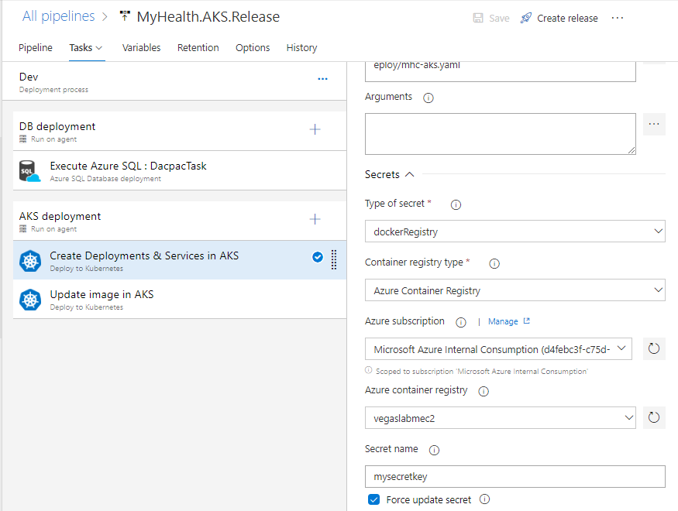Click Create release button label
The image size is (678, 511).
[x=567, y=18]
